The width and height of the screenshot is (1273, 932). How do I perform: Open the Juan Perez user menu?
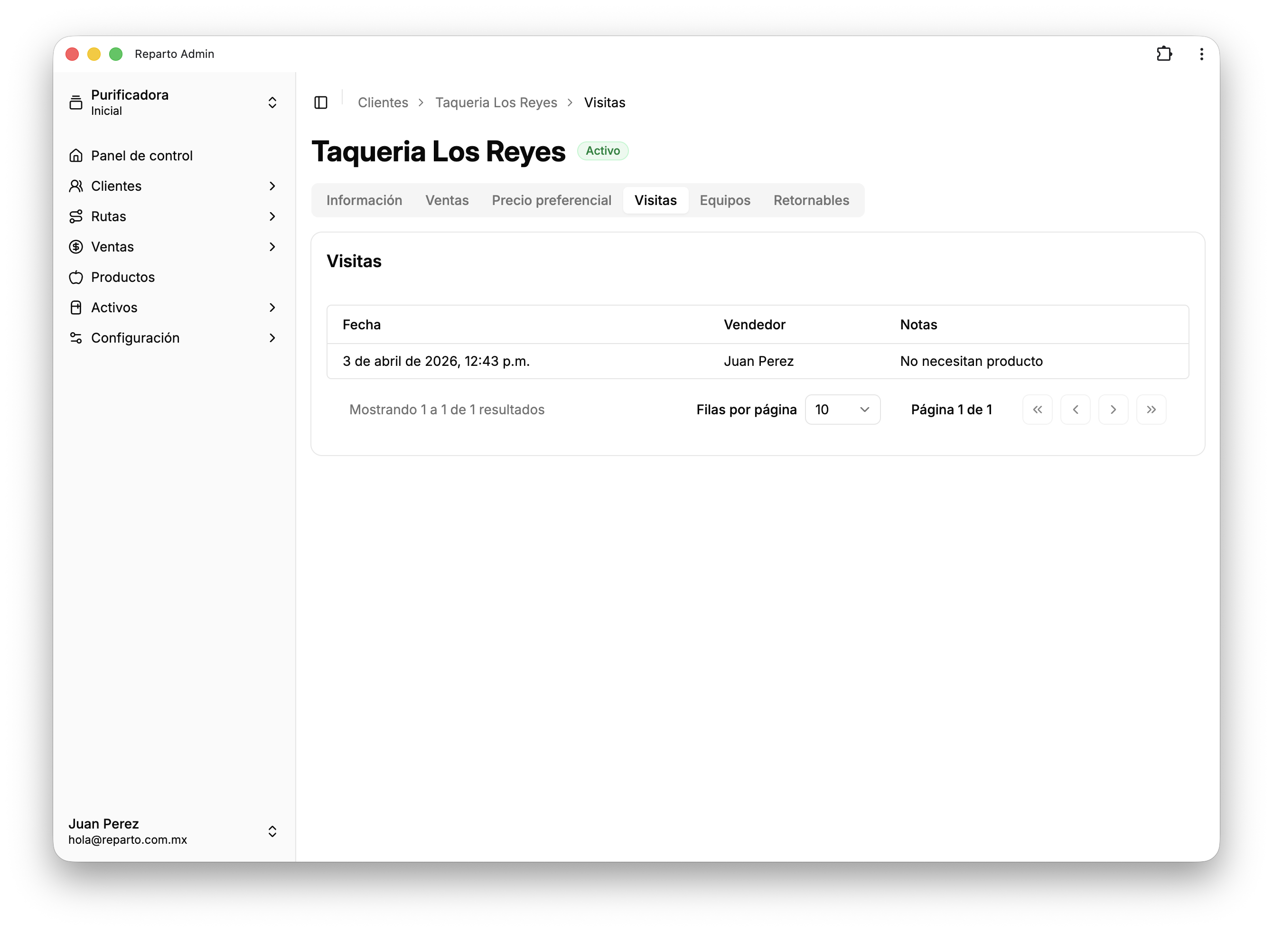pos(174,831)
